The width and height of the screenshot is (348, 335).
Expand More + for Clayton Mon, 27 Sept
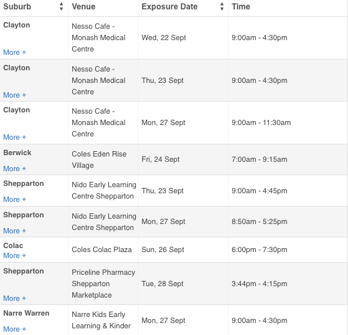15,137
